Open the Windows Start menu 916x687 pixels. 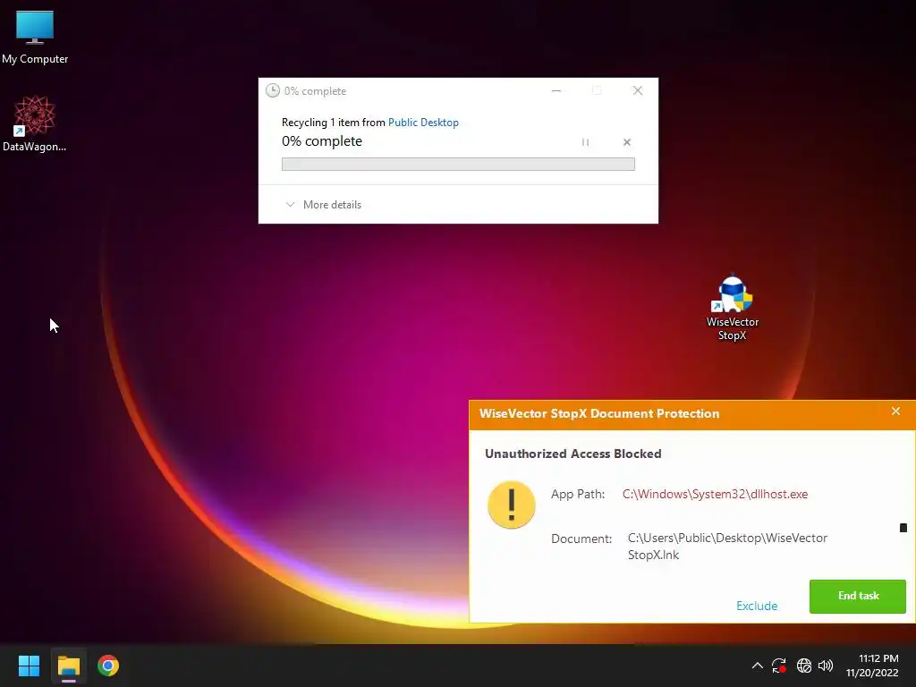(29, 666)
